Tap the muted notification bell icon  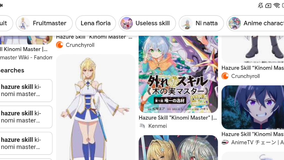click(x=261, y=6)
